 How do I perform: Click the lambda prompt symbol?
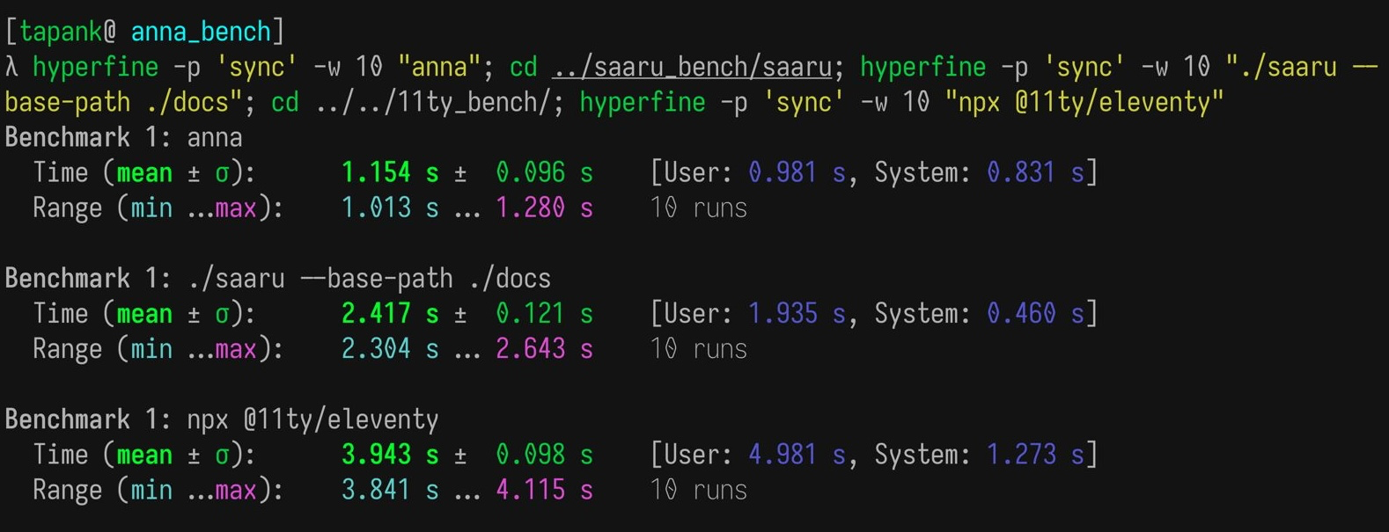(11, 67)
